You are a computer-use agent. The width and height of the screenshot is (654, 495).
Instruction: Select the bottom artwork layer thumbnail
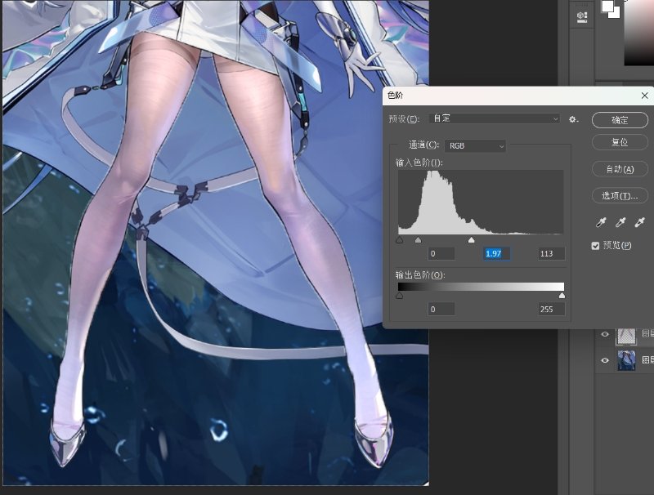tap(626, 361)
